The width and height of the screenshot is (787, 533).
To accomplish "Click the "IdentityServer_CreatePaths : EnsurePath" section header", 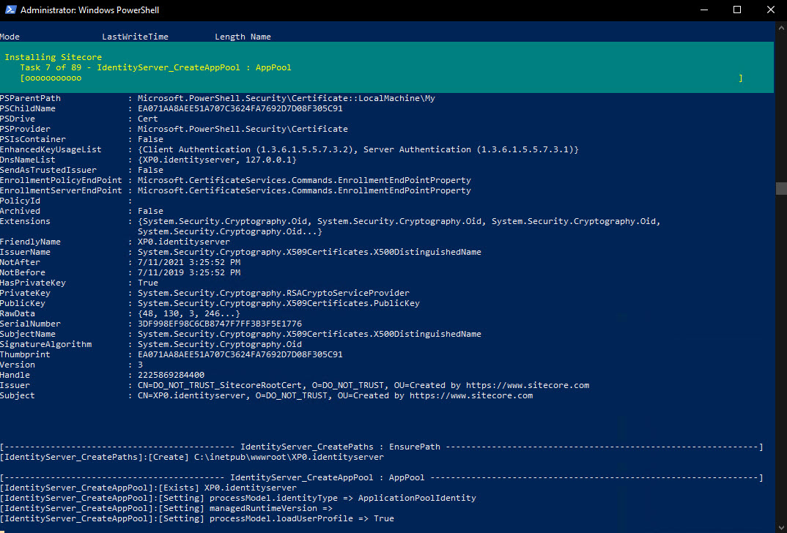I will click(x=381, y=447).
